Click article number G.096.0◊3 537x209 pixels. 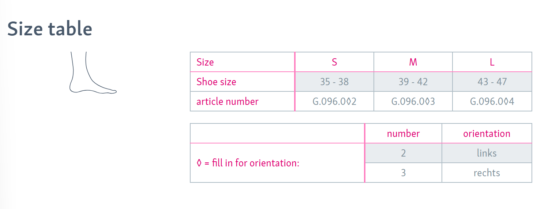413,101
